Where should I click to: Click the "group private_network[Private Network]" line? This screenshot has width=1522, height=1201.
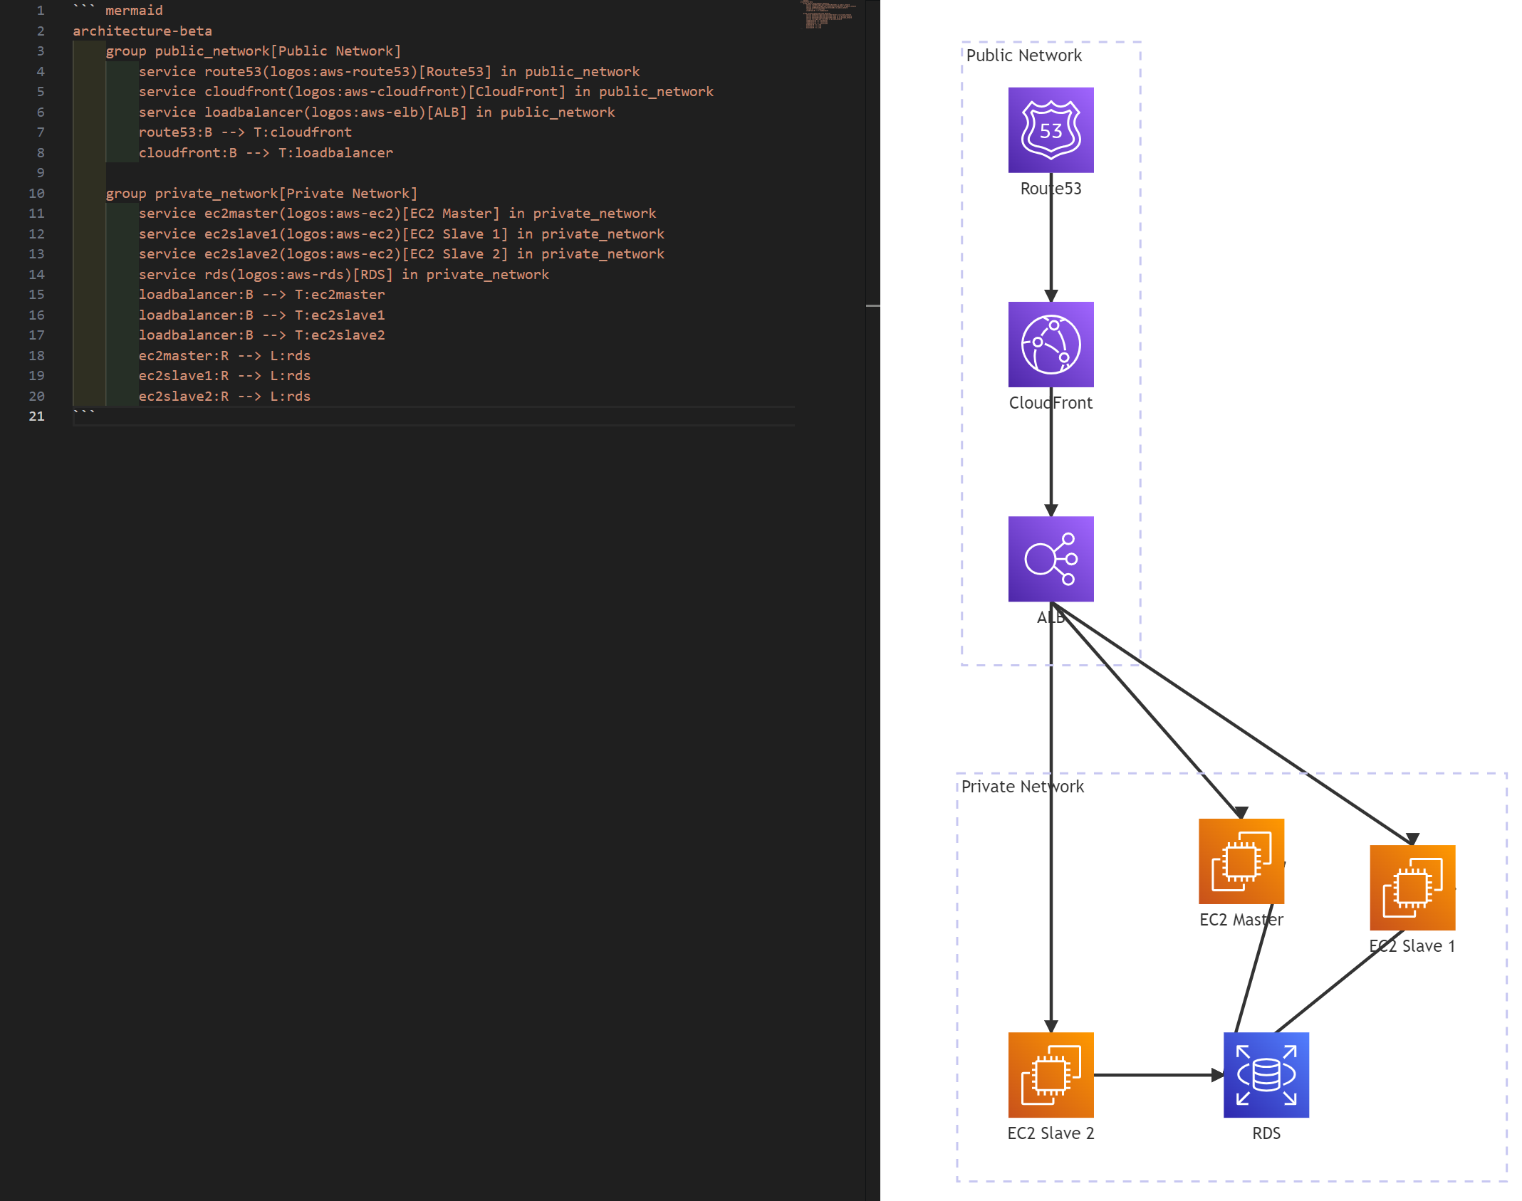click(261, 194)
